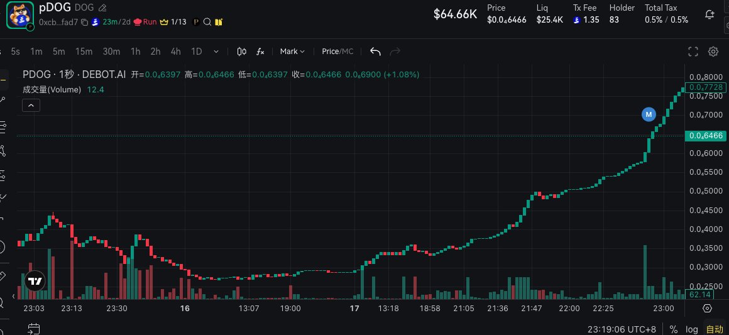Switch the chart to Price view
729x335 pixels.
coord(330,52)
